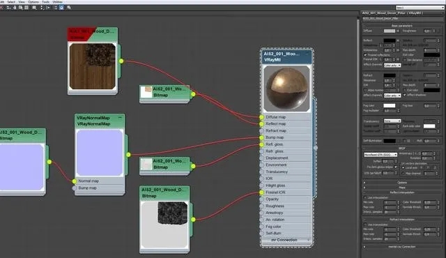This screenshot has width=446, height=258.
Task: Open the Options menu
Action: [x=33, y=1]
